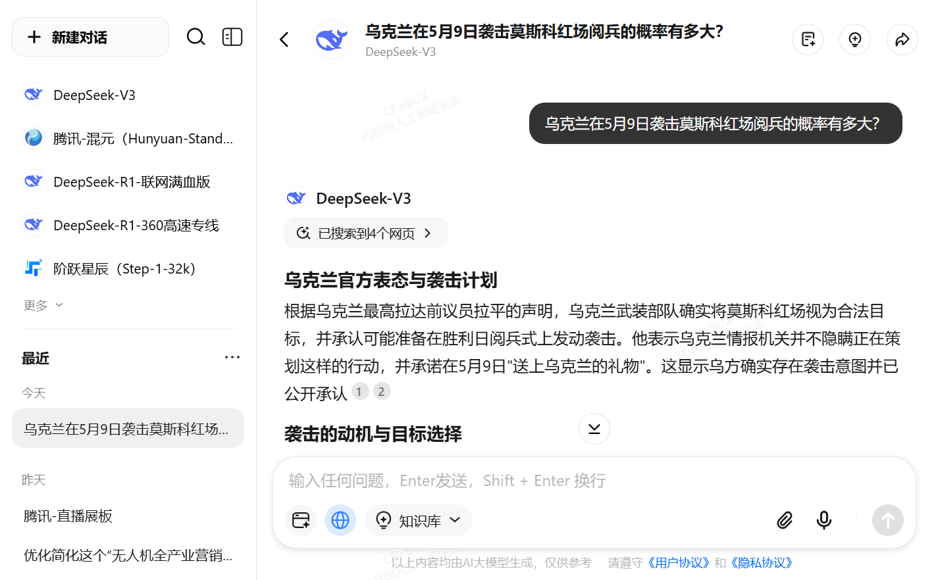Viewport: 938px width, 580px height.
Task: Start a new chat with 新建对话
Action: click(x=90, y=37)
